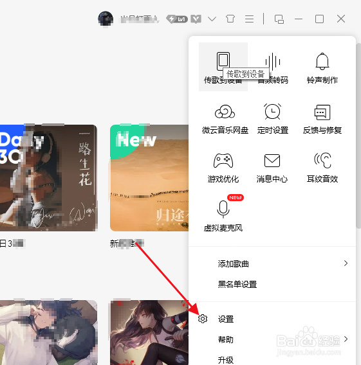Open the audio transcoding tool
Viewport: 361px width, 365px height.
[x=273, y=67]
